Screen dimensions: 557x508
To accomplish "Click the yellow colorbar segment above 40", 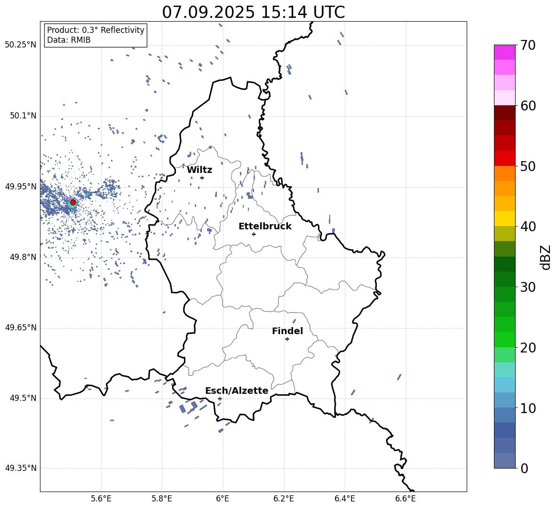I will point(504,219).
